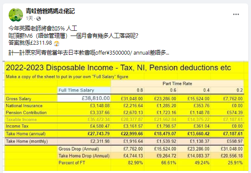The image size is (251, 173).
Task: Click Take Home (monthly) row label
Action: 27,141
